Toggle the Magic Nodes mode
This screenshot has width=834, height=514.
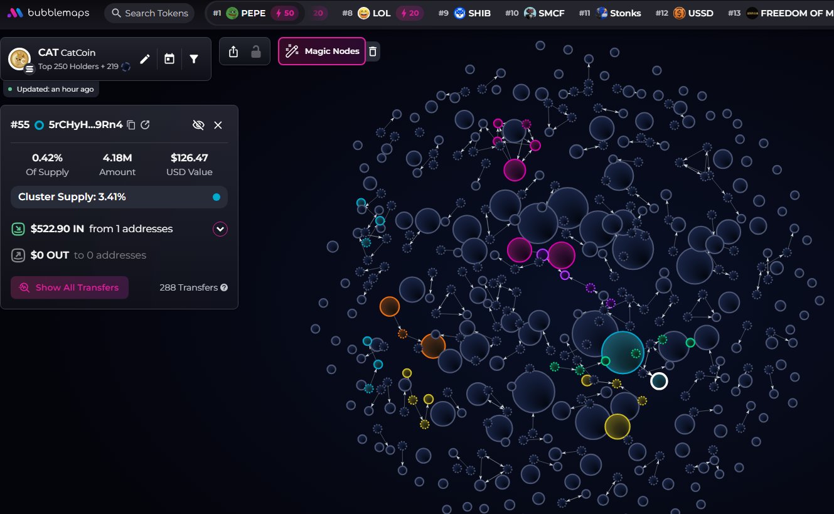pyautogui.click(x=322, y=51)
